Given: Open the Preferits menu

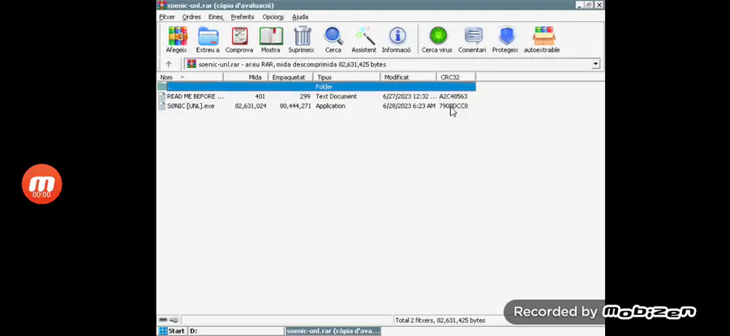Looking at the screenshot, I should click(243, 17).
